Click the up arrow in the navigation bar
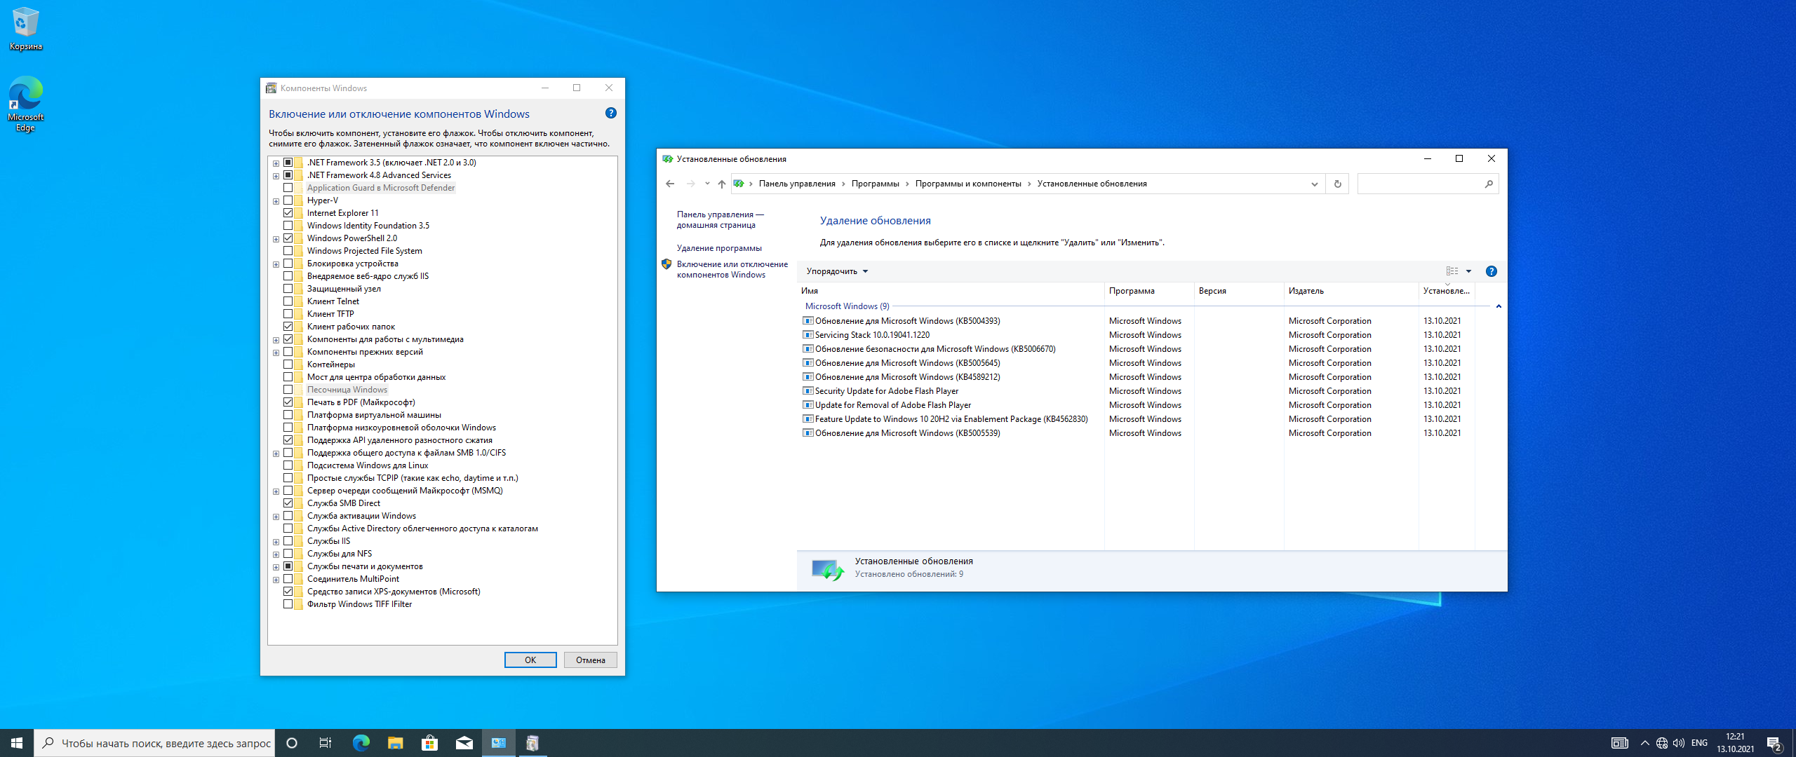 coord(721,184)
